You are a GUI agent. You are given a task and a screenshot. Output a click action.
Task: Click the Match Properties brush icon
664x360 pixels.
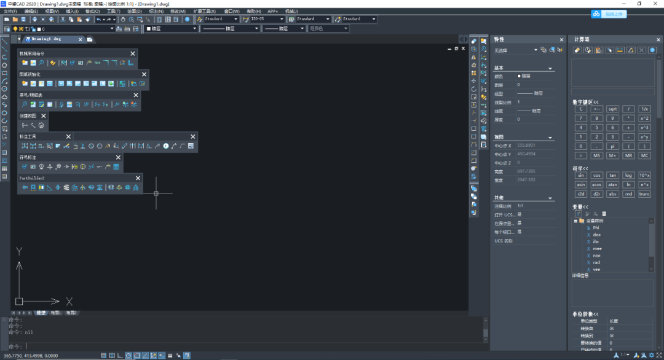[88, 20]
